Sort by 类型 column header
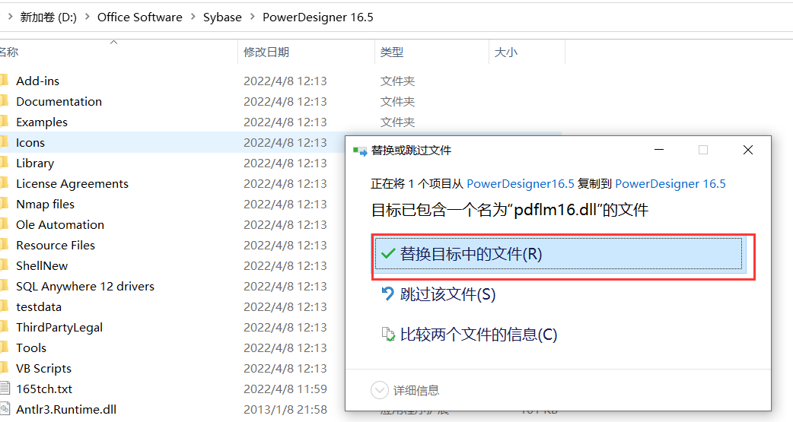793x422 pixels. 392,52
